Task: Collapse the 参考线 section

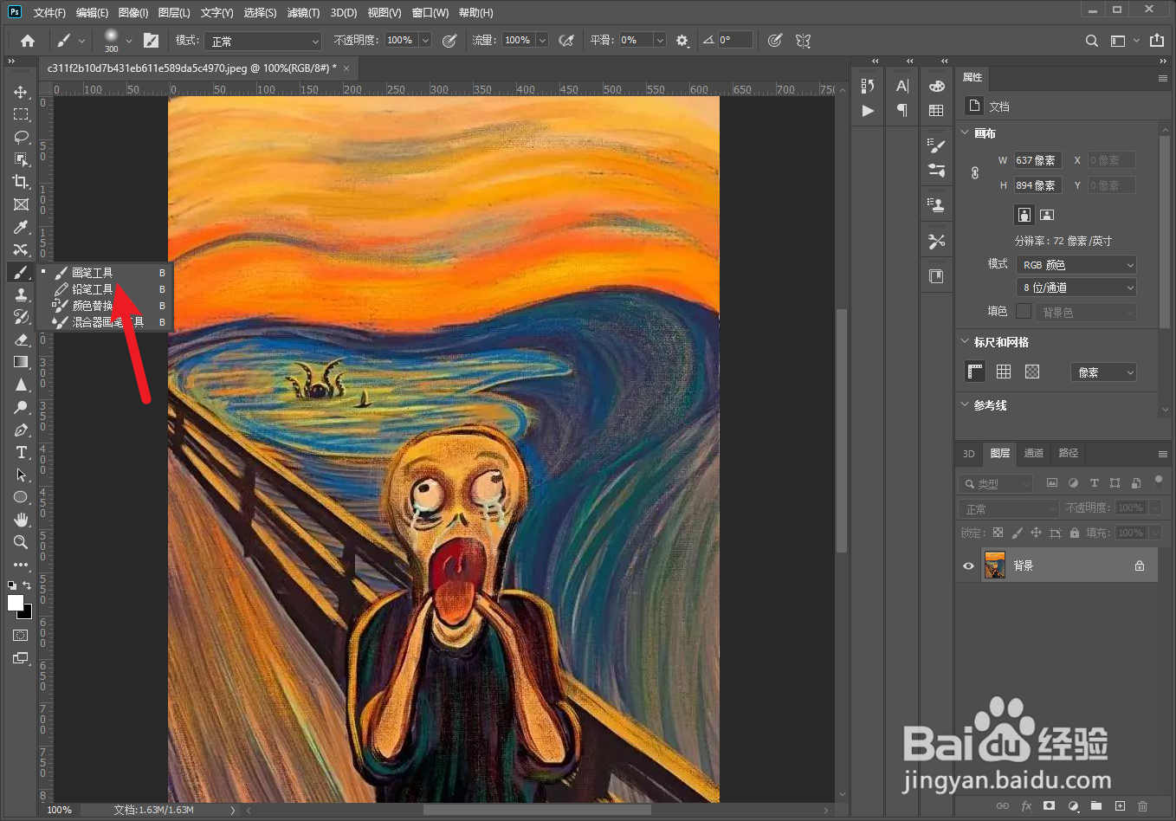Action: pos(966,404)
